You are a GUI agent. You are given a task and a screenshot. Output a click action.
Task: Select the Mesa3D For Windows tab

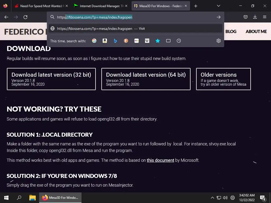(x=161, y=6)
